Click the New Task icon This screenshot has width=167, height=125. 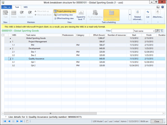point(5,14)
